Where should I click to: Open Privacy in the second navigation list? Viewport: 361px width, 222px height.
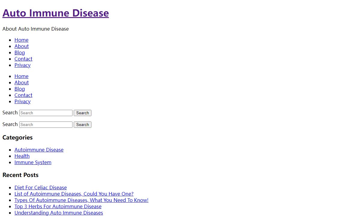(23, 101)
